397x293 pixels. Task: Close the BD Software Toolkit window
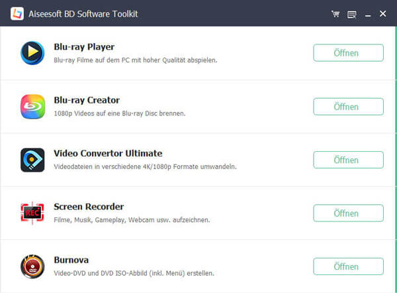click(x=383, y=13)
